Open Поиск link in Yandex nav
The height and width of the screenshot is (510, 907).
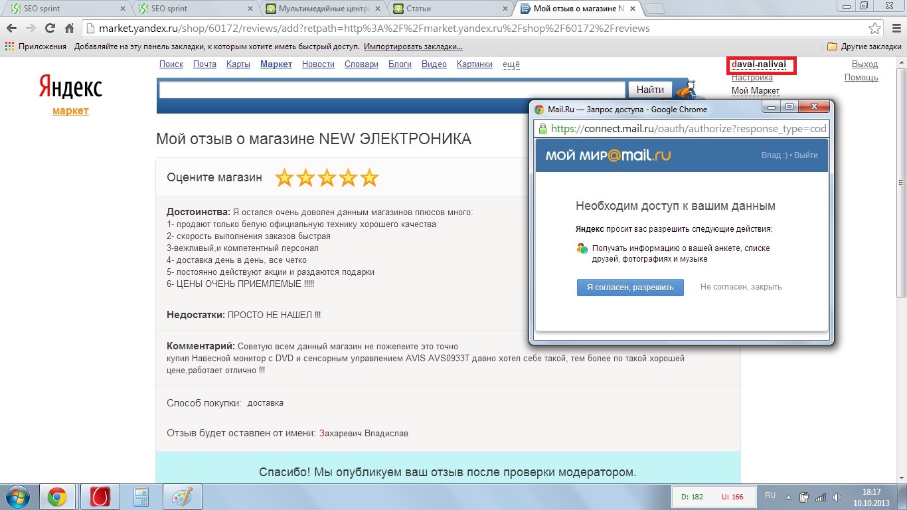[x=171, y=64]
